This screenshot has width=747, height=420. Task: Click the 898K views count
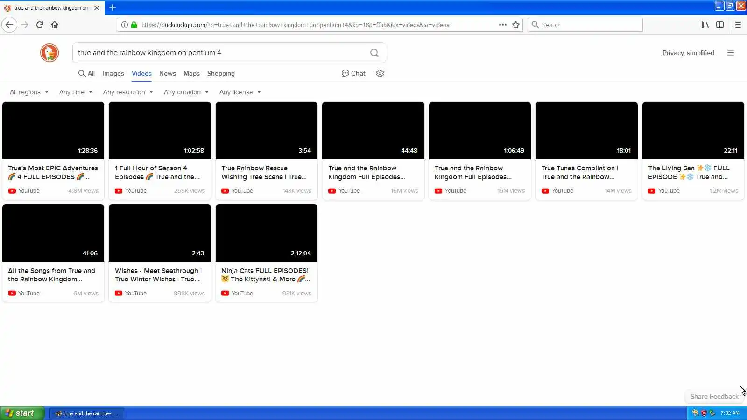point(190,294)
